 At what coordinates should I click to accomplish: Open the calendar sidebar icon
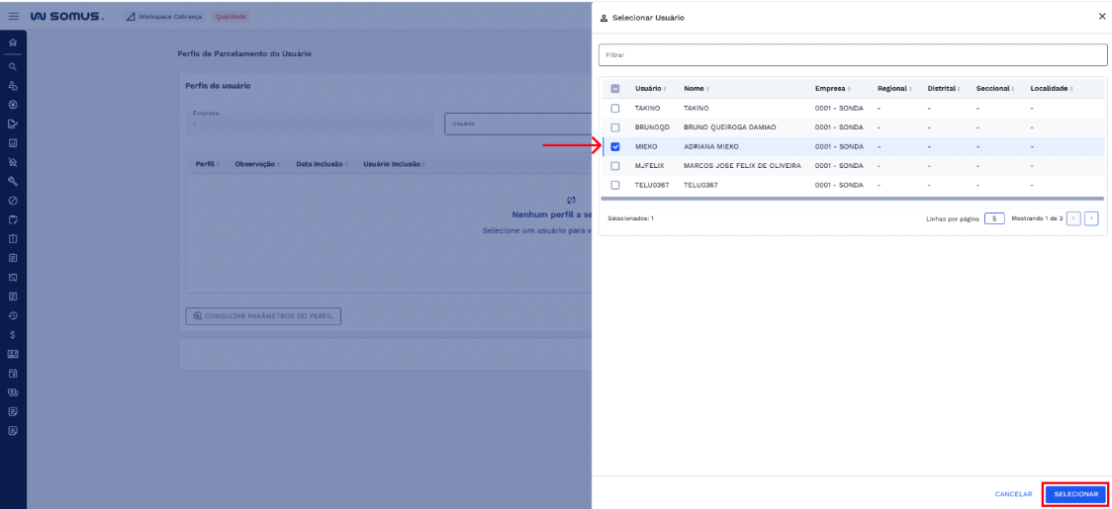[x=13, y=373]
